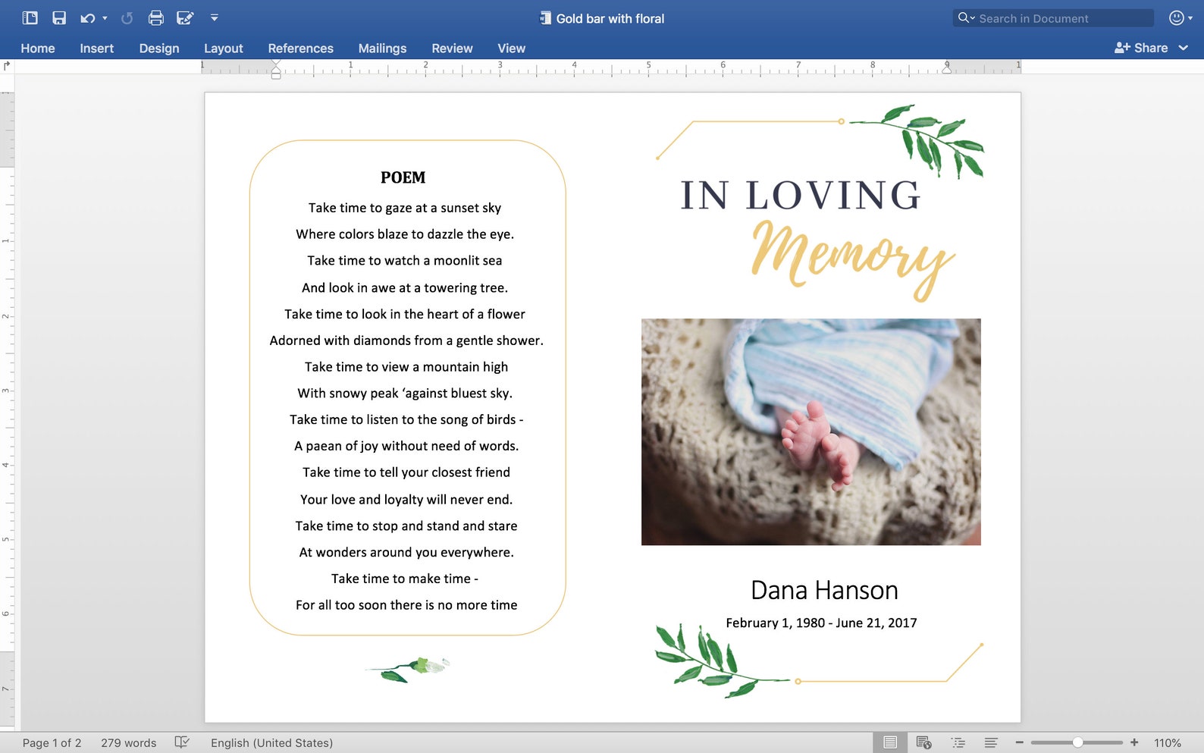Image resolution: width=1204 pixels, height=753 pixels.
Task: Click the spelling and grammar check icon
Action: tap(182, 742)
